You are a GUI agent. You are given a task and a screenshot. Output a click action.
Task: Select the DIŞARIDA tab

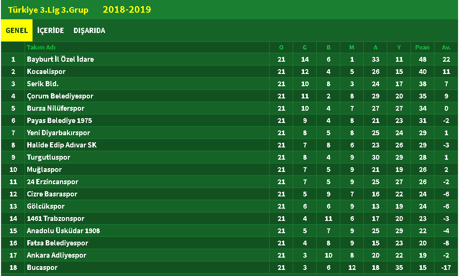(89, 31)
